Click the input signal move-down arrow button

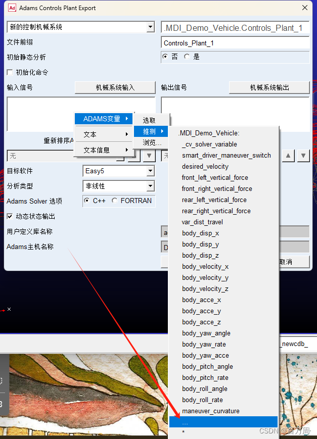point(149,156)
